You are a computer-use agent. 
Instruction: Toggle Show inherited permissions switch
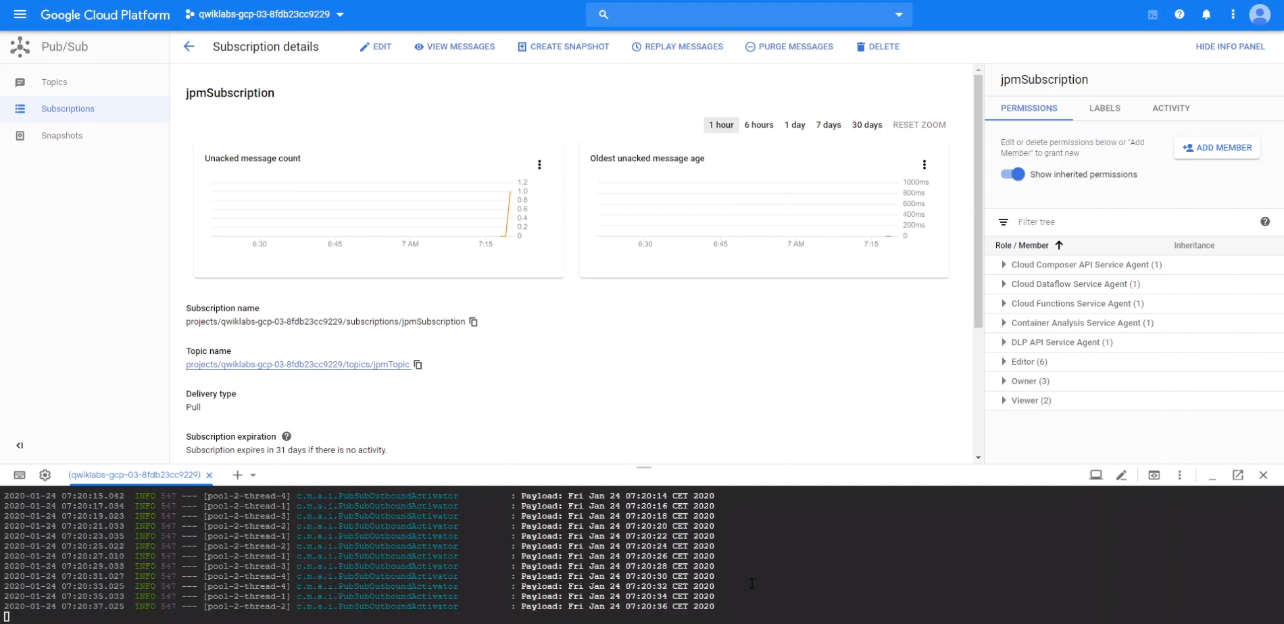(x=1013, y=174)
